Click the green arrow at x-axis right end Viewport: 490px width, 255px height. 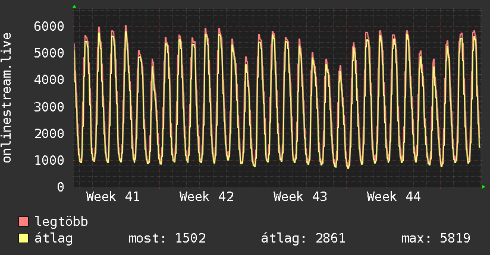[x=484, y=187]
